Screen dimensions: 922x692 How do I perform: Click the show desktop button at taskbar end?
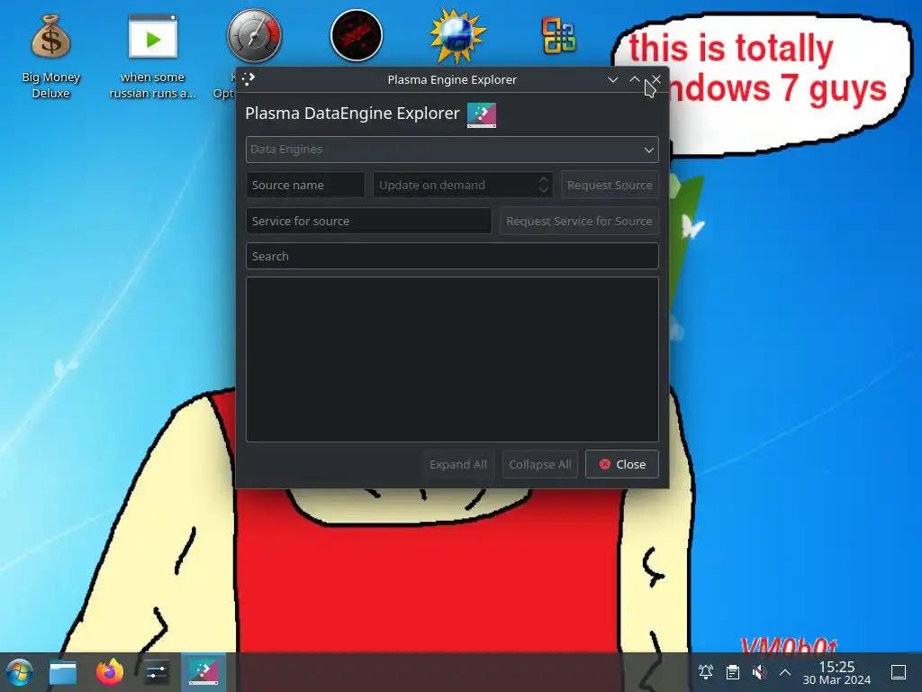tap(899, 672)
